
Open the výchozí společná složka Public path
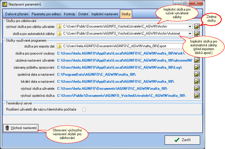click(121, 96)
